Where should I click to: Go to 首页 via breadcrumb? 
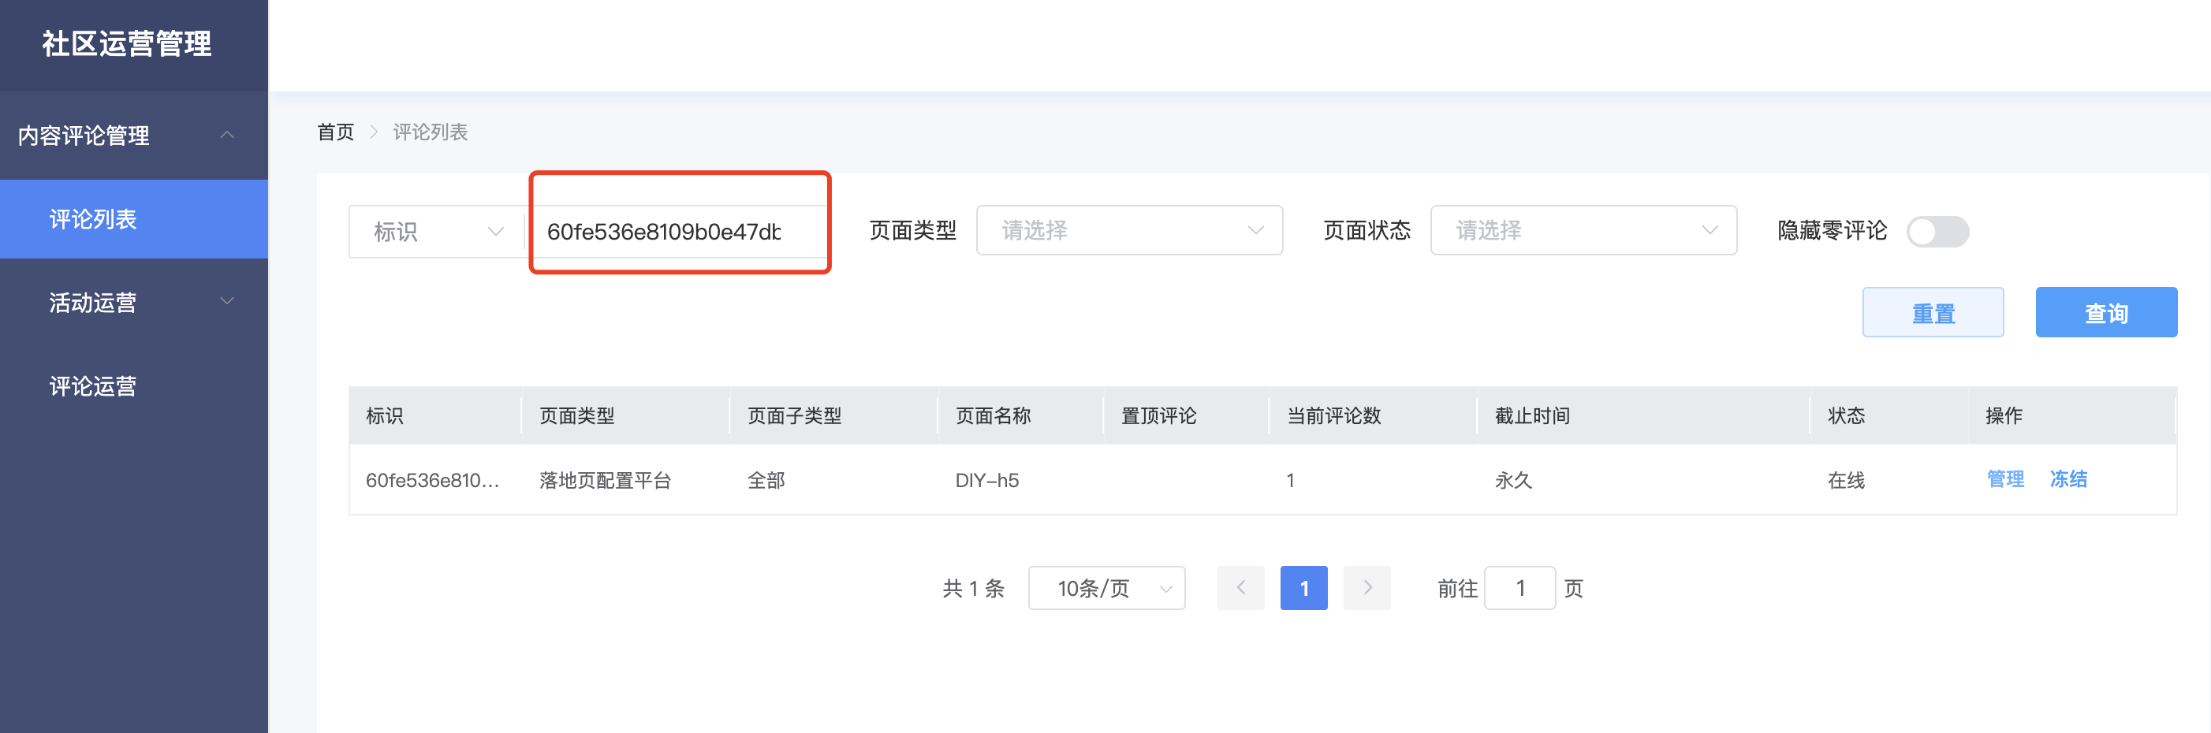pos(335,132)
